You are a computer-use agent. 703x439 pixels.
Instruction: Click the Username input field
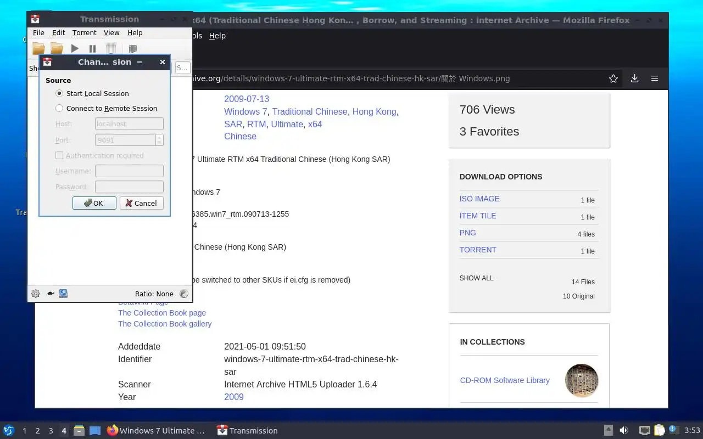(129, 171)
